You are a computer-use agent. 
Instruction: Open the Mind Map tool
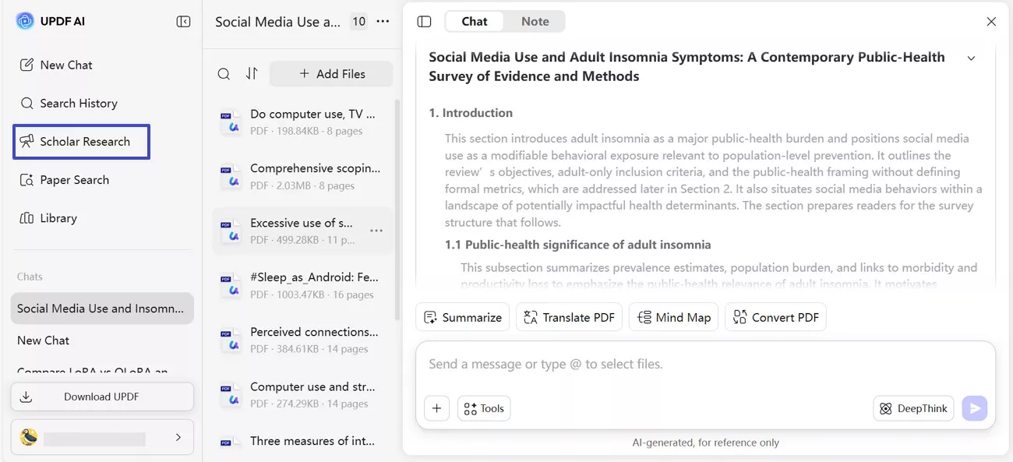pyautogui.click(x=673, y=317)
